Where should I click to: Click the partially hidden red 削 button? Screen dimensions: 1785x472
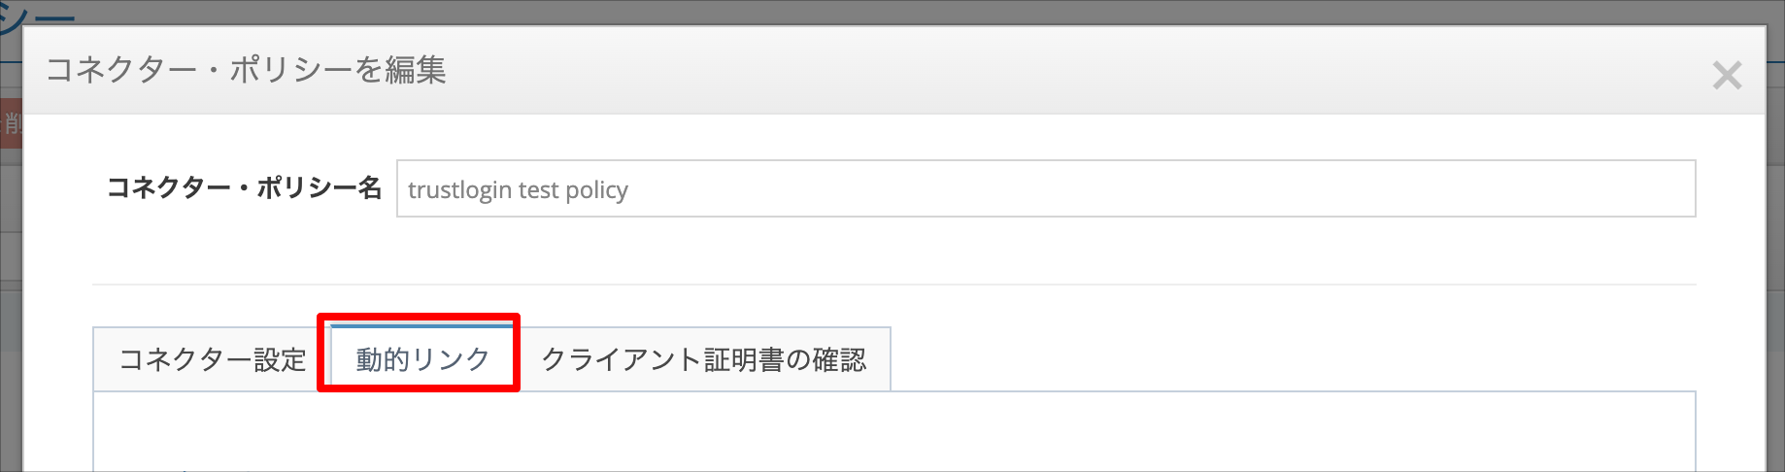pyautogui.click(x=11, y=123)
